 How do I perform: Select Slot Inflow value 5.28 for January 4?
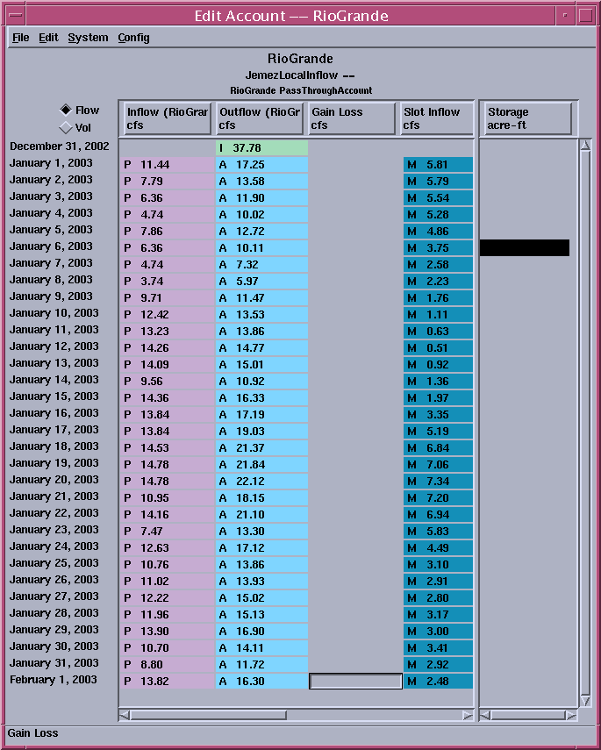pos(438,214)
